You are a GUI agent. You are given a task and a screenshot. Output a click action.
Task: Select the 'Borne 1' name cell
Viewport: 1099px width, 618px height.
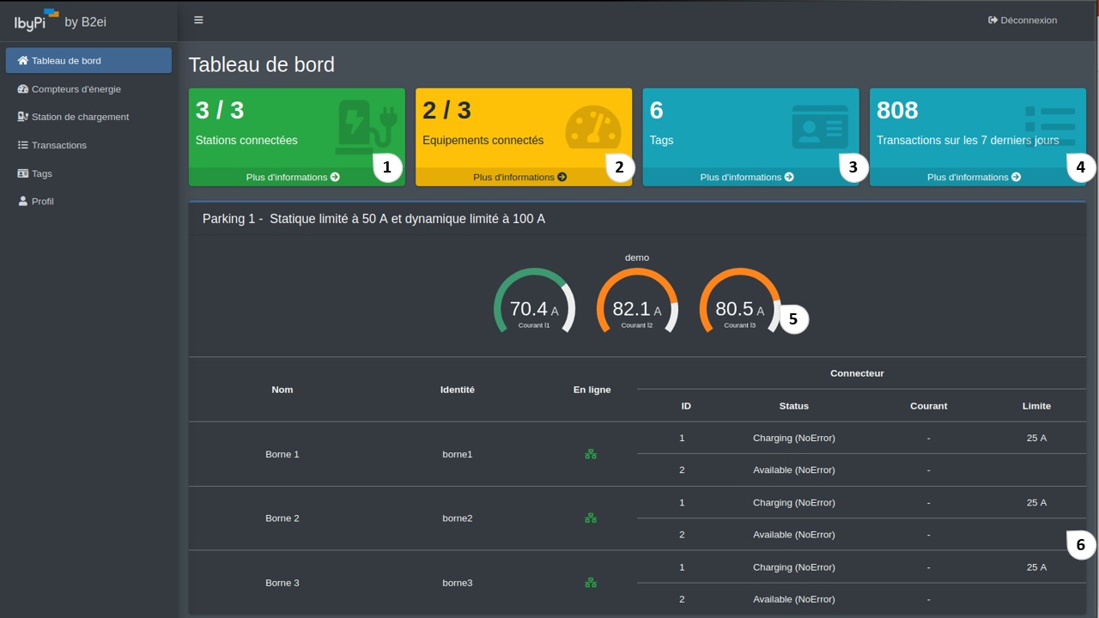282,454
